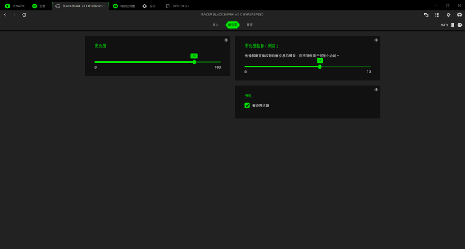The height and width of the screenshot is (249, 465).
Task: Go back with the left arrow
Action: point(5,15)
